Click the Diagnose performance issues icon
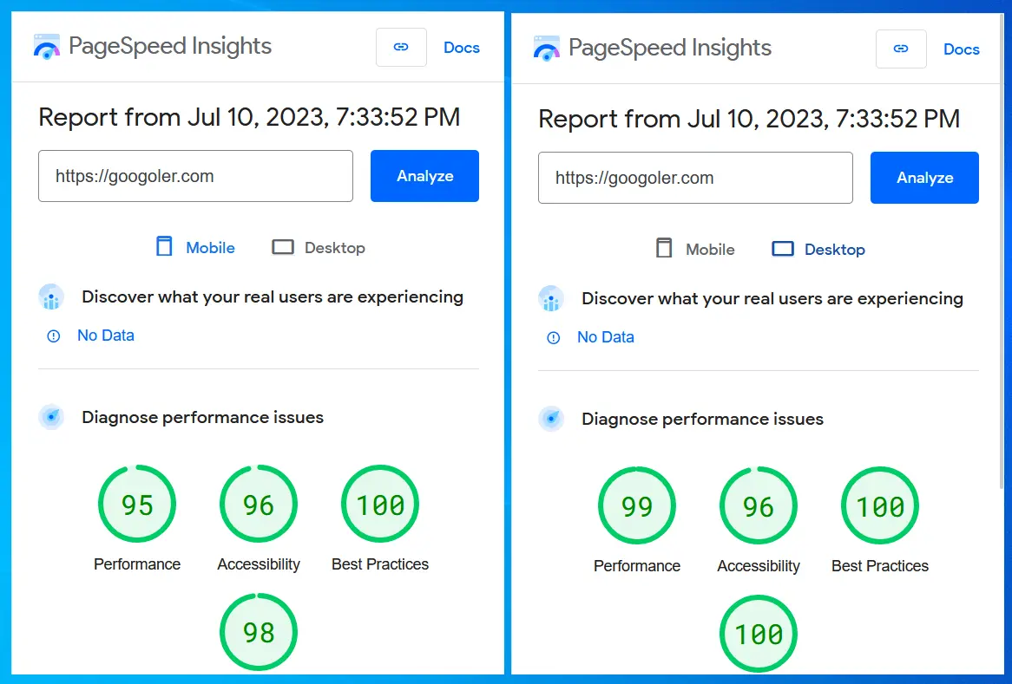This screenshot has width=1012, height=684. [50, 417]
